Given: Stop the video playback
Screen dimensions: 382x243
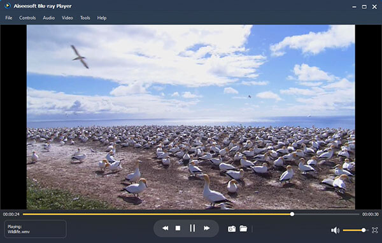Looking at the screenshot, I should pos(178,228).
